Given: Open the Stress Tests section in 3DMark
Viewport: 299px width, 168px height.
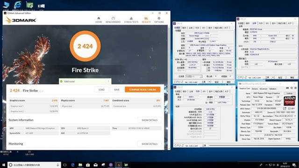Looking at the screenshot, I should (131, 20).
